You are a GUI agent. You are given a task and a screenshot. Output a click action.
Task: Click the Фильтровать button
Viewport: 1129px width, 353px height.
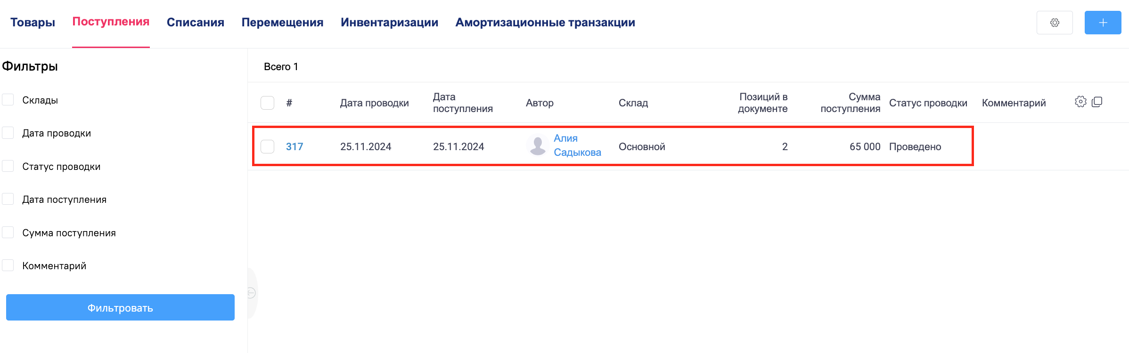click(120, 307)
